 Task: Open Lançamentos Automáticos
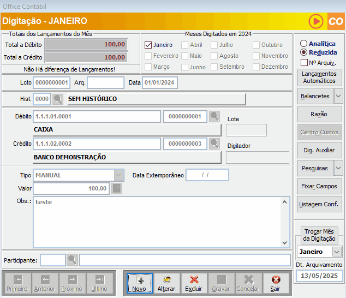(x=319, y=78)
